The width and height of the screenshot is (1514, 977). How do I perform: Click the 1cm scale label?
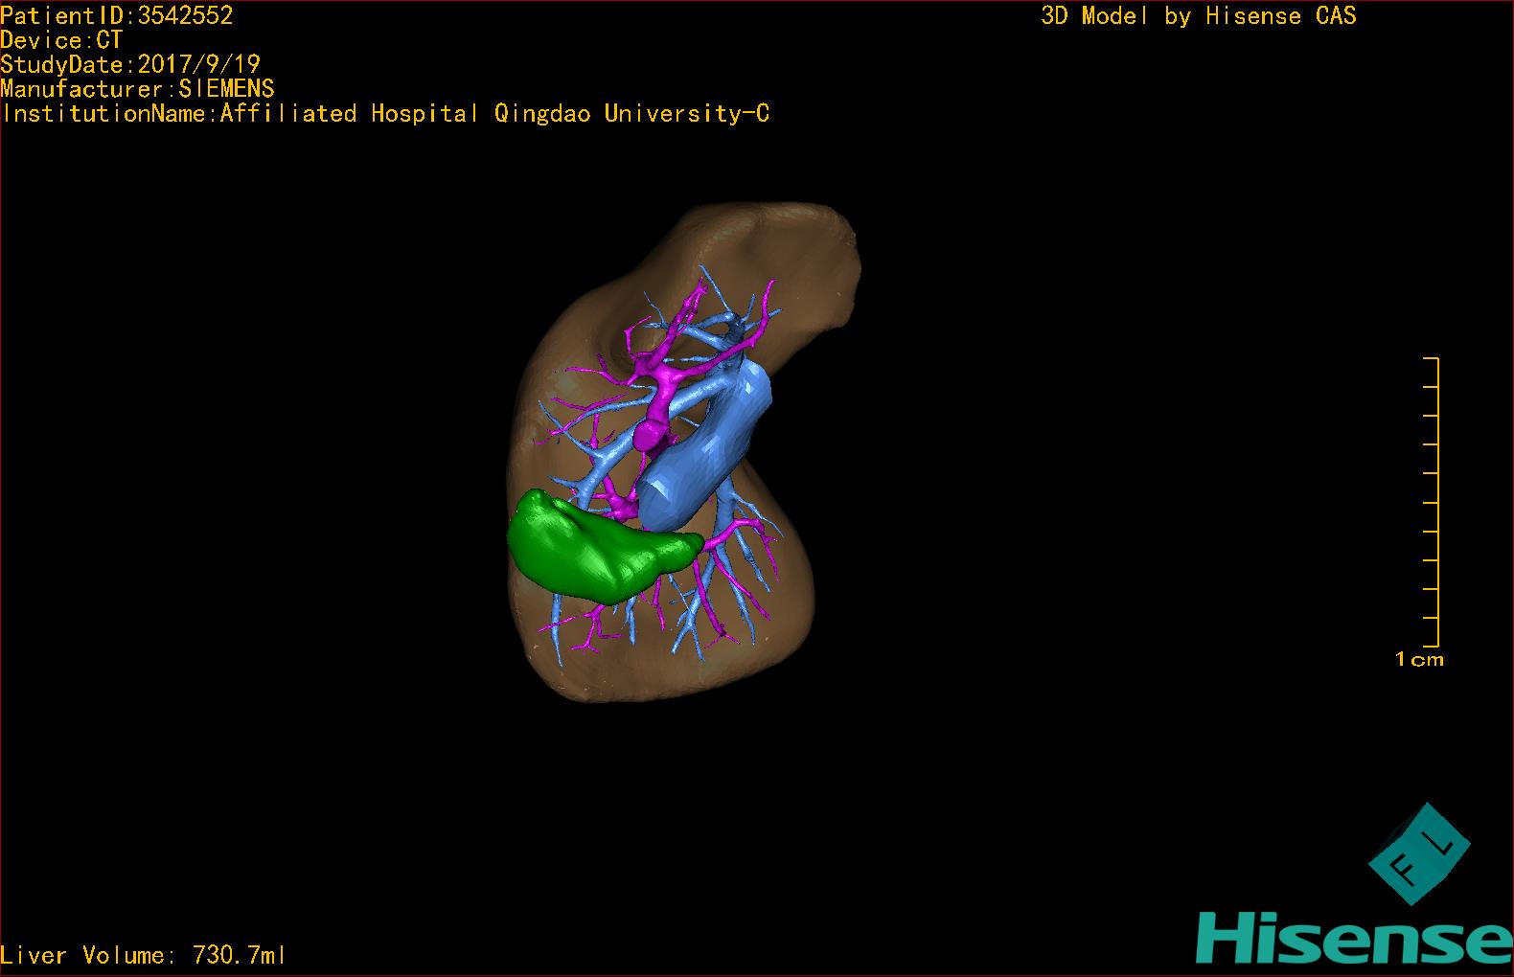click(1419, 659)
